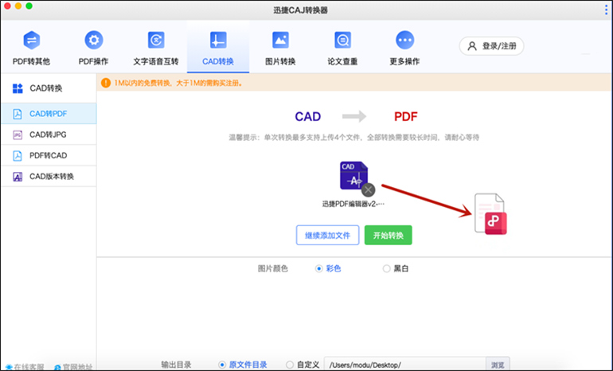Open the 更多操作 ellipsis icon
The image size is (613, 371).
pyautogui.click(x=404, y=40)
